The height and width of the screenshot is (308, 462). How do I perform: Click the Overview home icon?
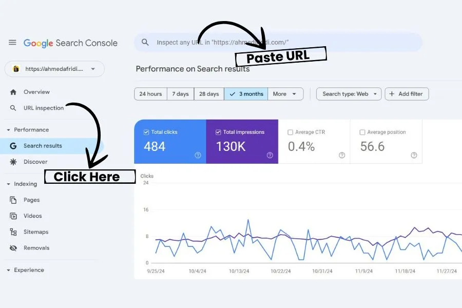pos(13,92)
